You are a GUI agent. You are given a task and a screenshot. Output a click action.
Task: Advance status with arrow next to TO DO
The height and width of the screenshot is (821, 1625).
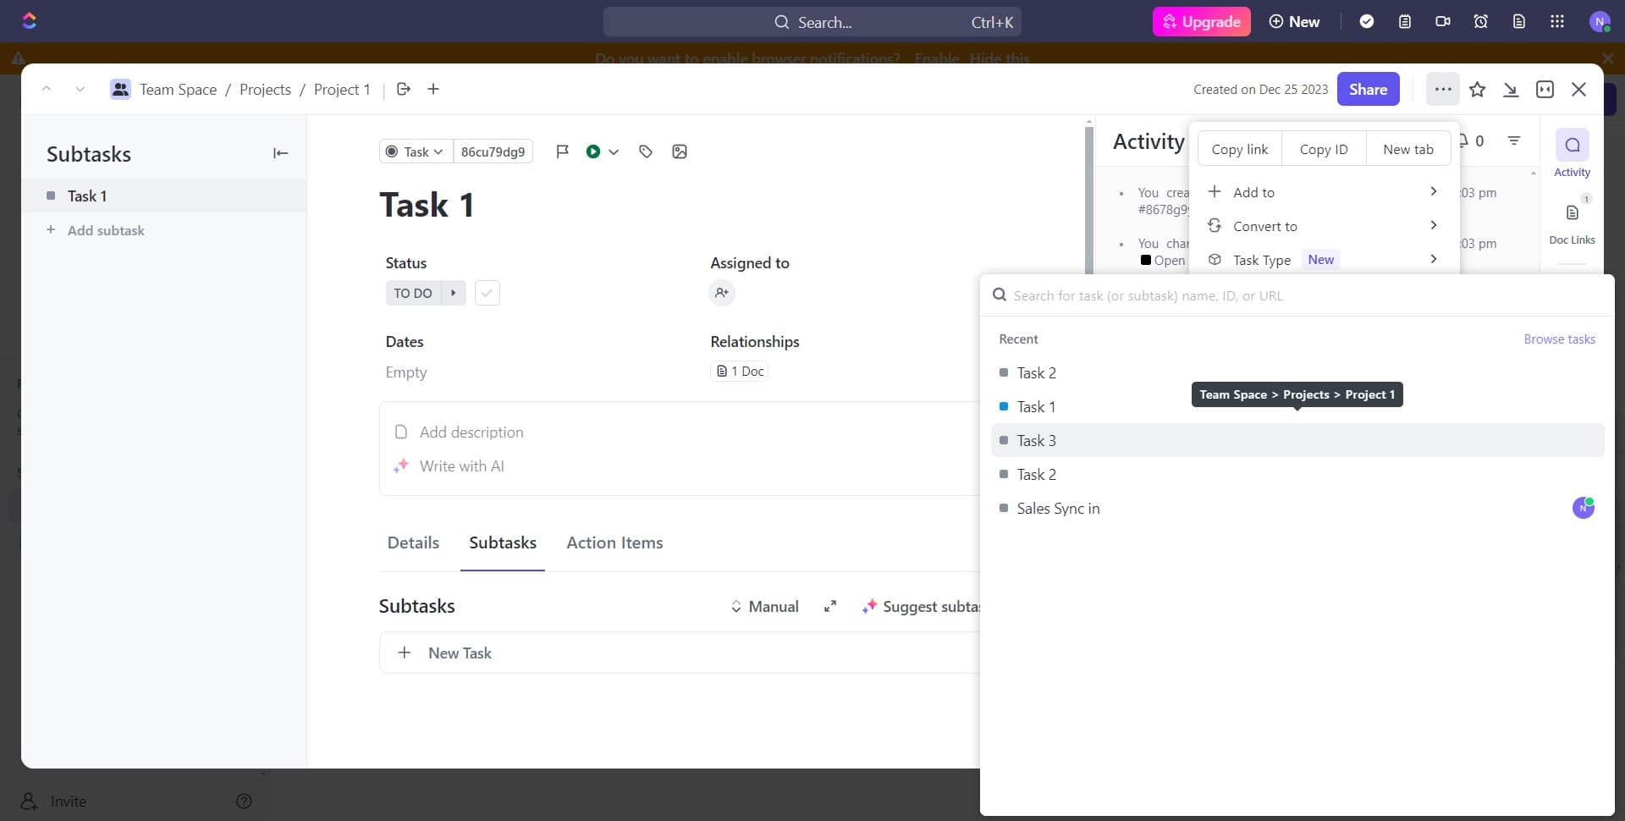[454, 293]
